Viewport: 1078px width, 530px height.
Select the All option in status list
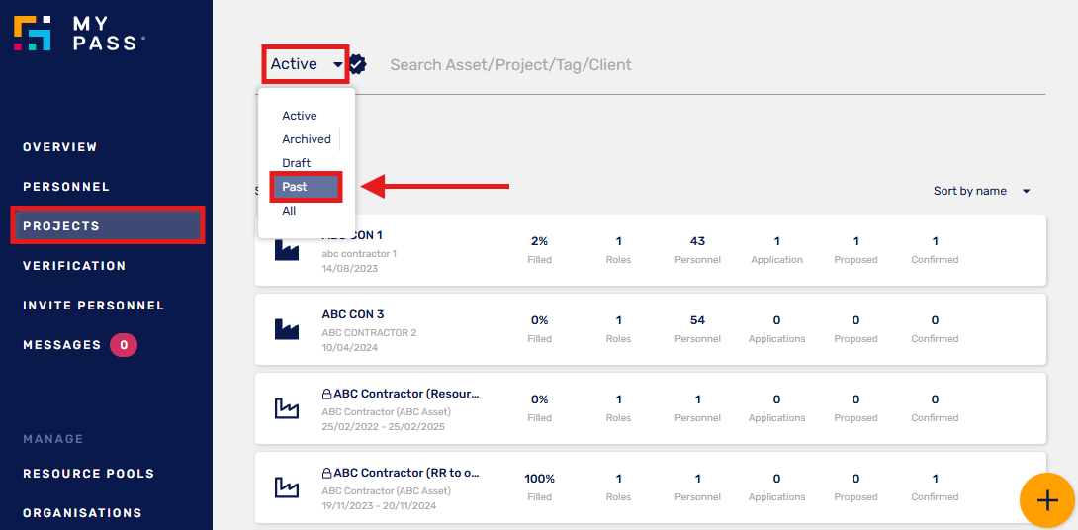tap(289, 211)
